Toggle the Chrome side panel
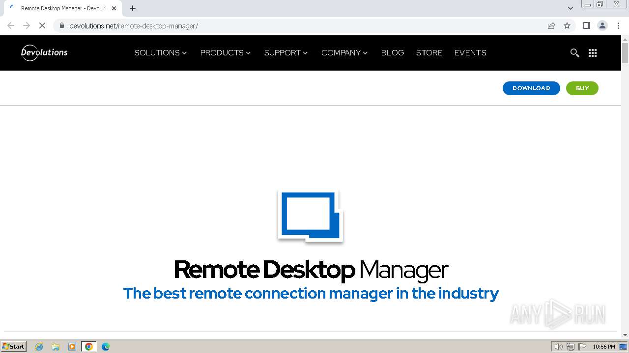The width and height of the screenshot is (629, 353). click(x=586, y=25)
